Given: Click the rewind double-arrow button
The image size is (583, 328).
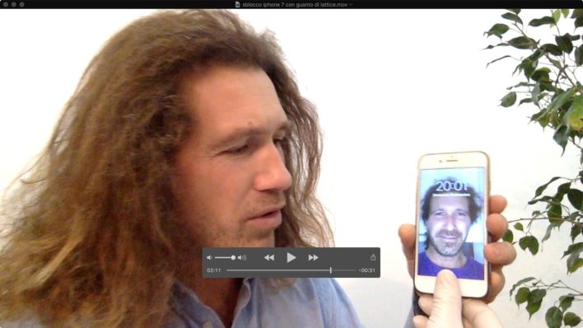Looking at the screenshot, I should (x=269, y=257).
